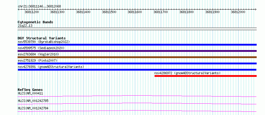Click the blue nsv4276991 variant bar
This screenshot has height=115, width=265.
coord(137,70)
